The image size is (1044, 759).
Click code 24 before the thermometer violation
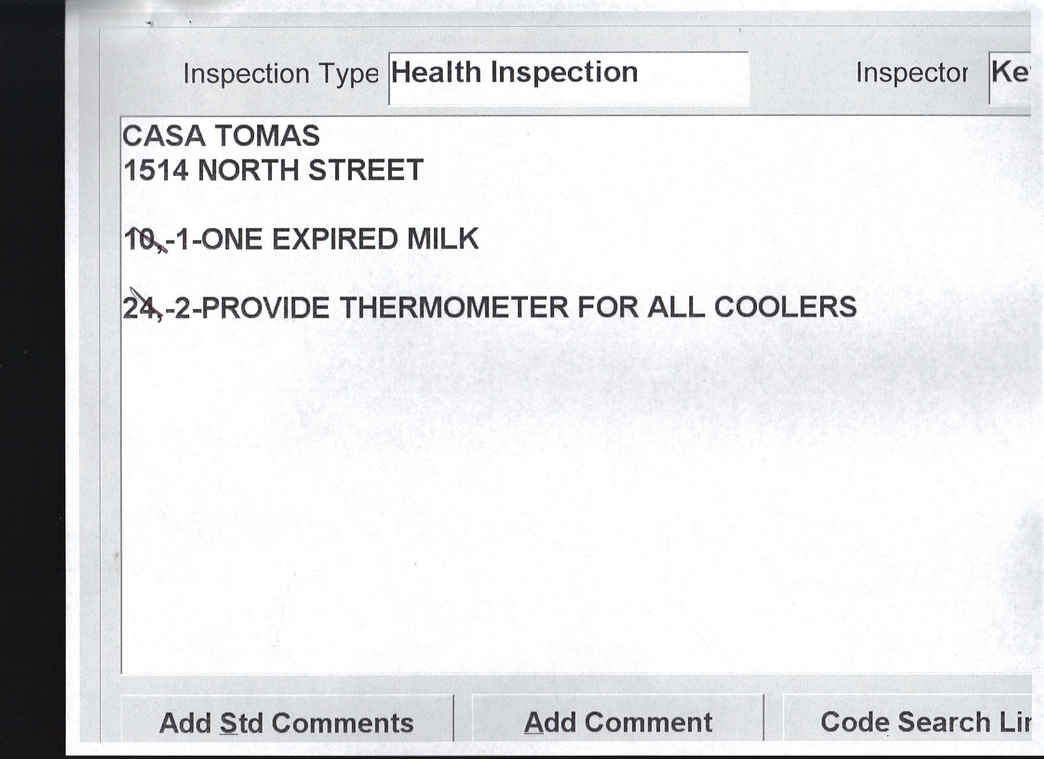tap(140, 308)
